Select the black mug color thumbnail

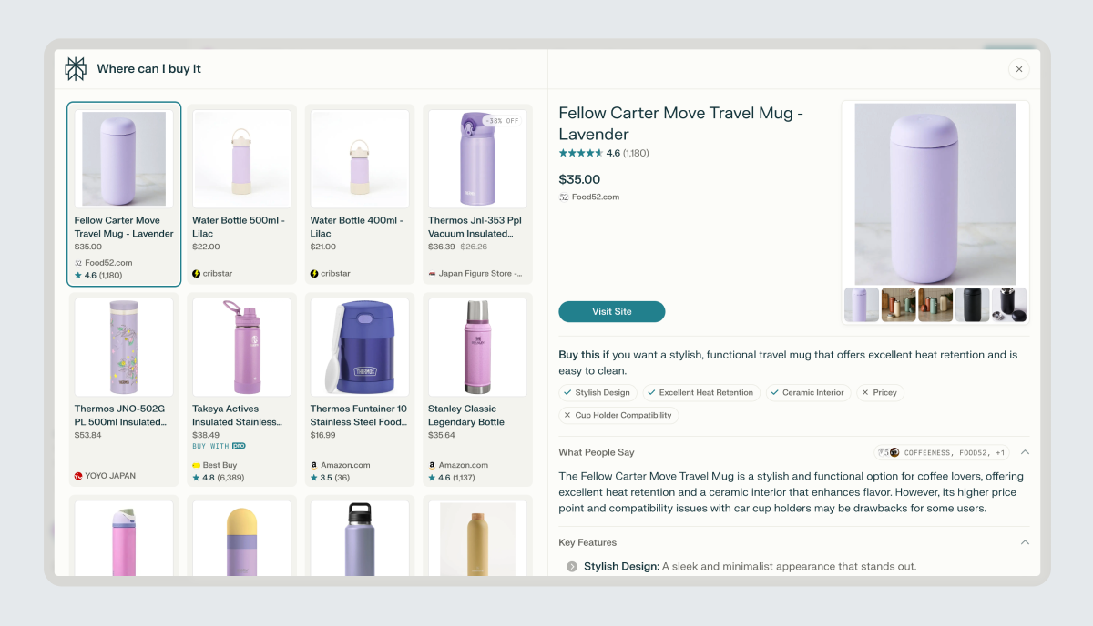tap(973, 305)
